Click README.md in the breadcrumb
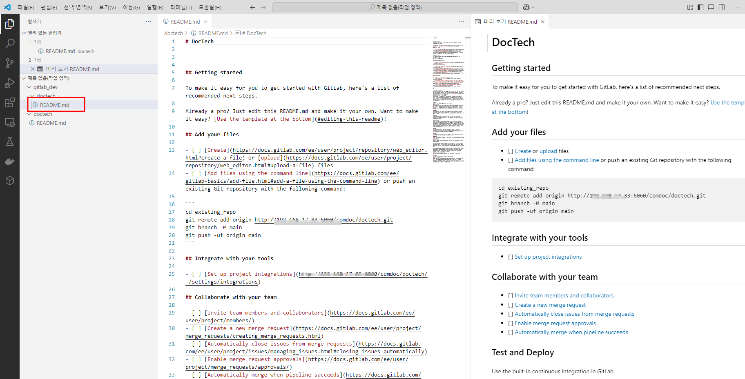Screen dimensions: 745x379 coord(209,33)
